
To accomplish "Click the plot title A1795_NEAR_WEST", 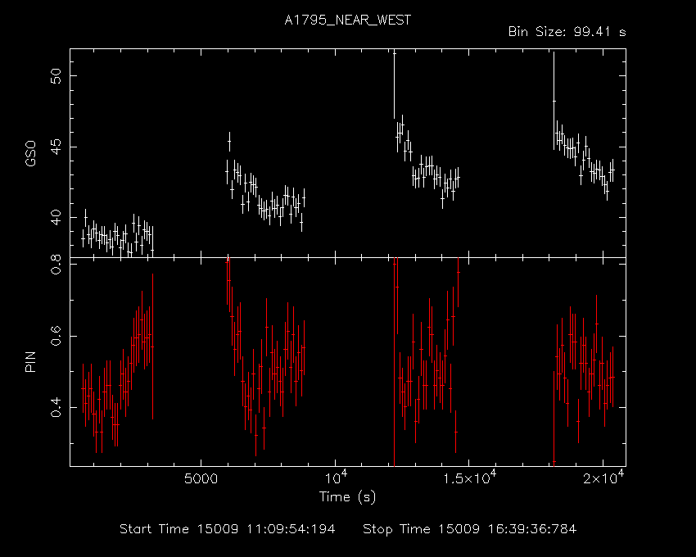I will 347,20.
